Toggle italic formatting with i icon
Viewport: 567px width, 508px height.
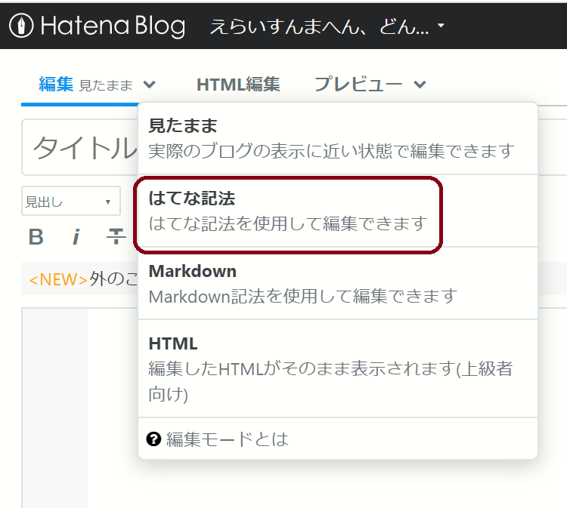click(76, 237)
